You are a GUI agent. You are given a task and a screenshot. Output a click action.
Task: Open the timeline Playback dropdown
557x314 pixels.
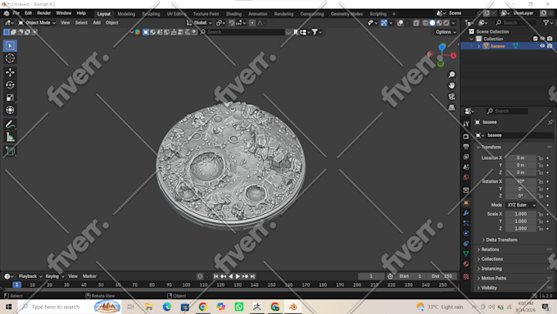(29, 276)
